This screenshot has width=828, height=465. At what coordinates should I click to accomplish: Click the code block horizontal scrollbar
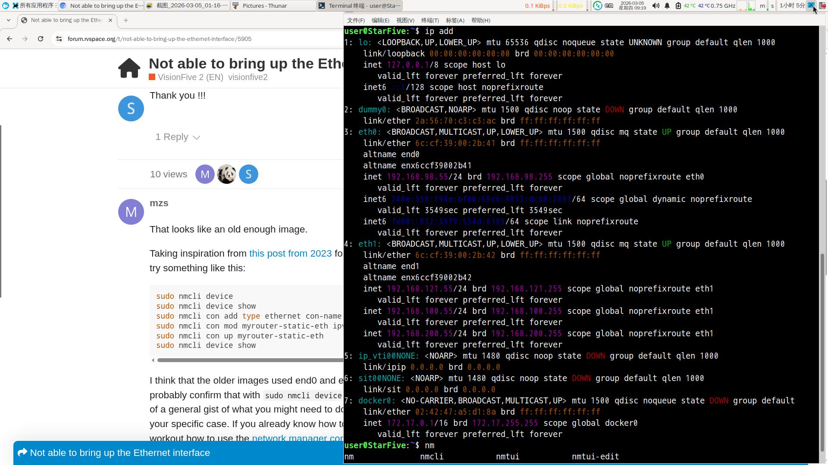[250, 360]
